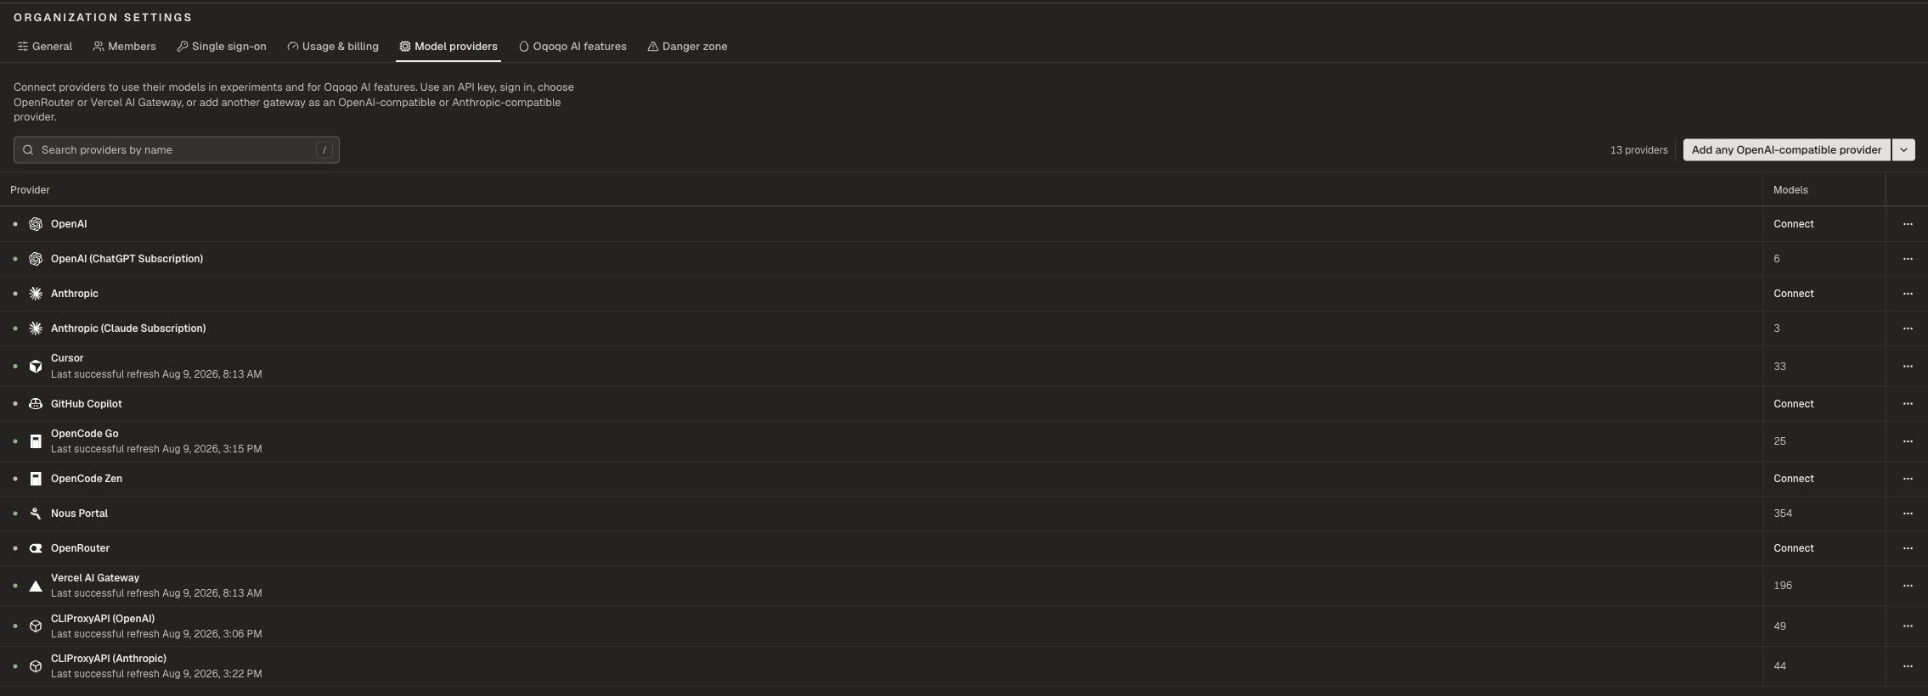
Task: Open more options for OpenCode Zen row
Action: pyautogui.click(x=1908, y=479)
